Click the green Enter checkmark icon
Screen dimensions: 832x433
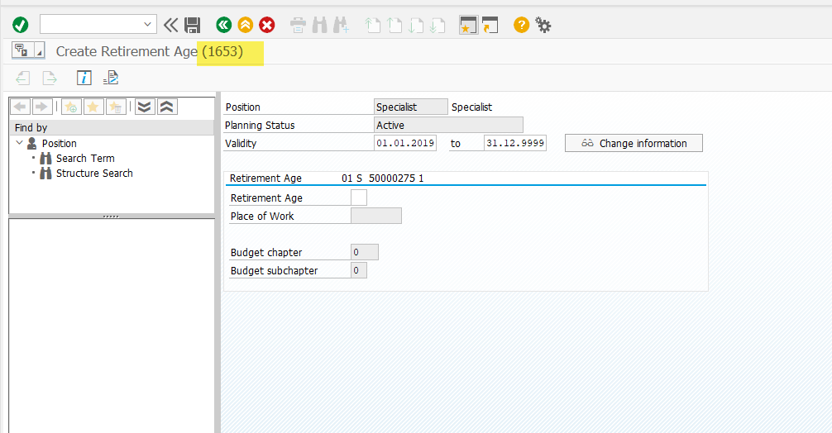point(20,25)
